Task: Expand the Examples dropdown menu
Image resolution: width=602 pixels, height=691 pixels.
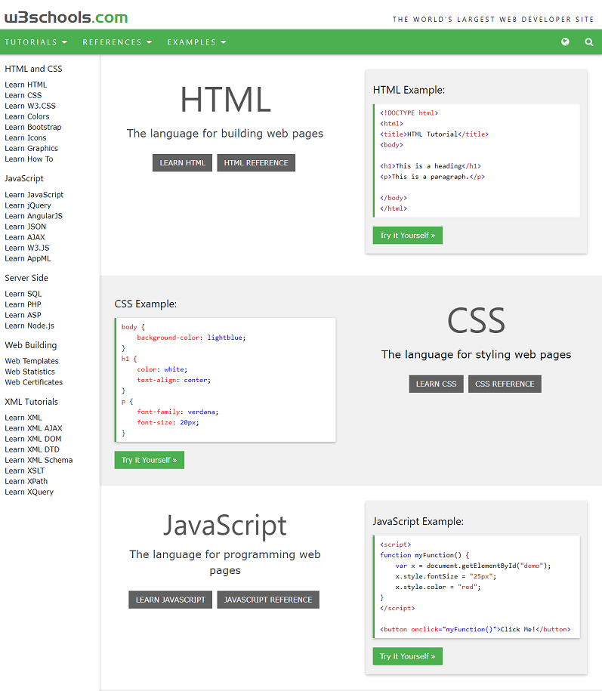Action: (196, 42)
